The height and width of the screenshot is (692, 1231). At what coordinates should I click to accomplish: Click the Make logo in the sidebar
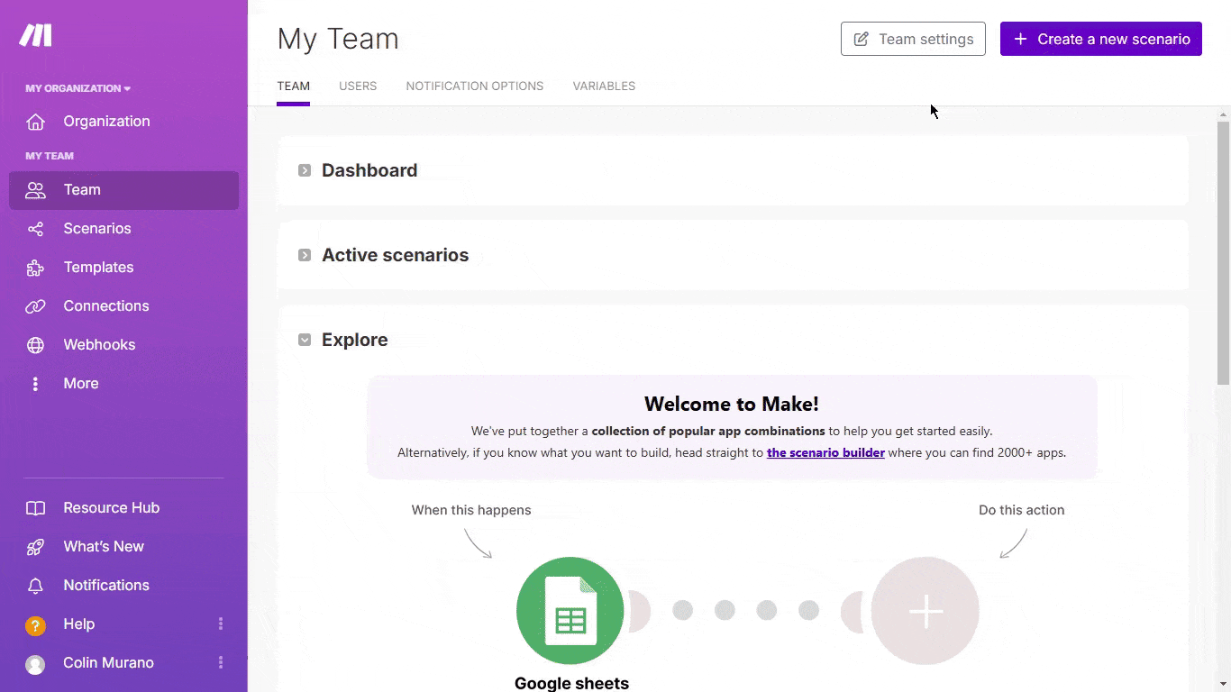(36, 35)
